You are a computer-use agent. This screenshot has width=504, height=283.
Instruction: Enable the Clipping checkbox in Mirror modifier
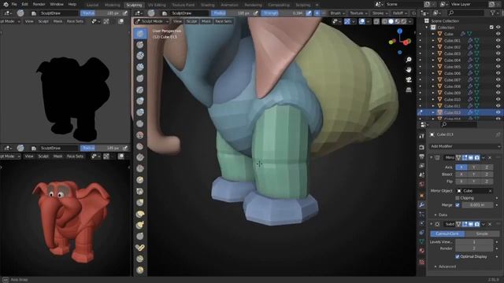pos(457,198)
